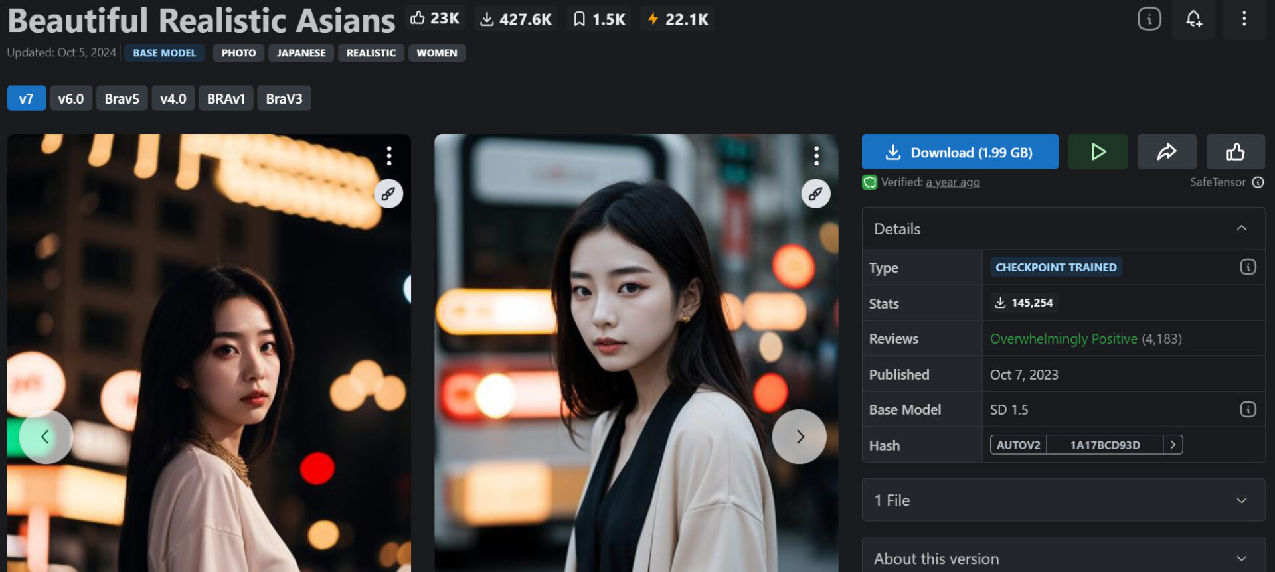1275x572 pixels.
Task: Switch to version v6.0 tab
Action: pyautogui.click(x=70, y=99)
